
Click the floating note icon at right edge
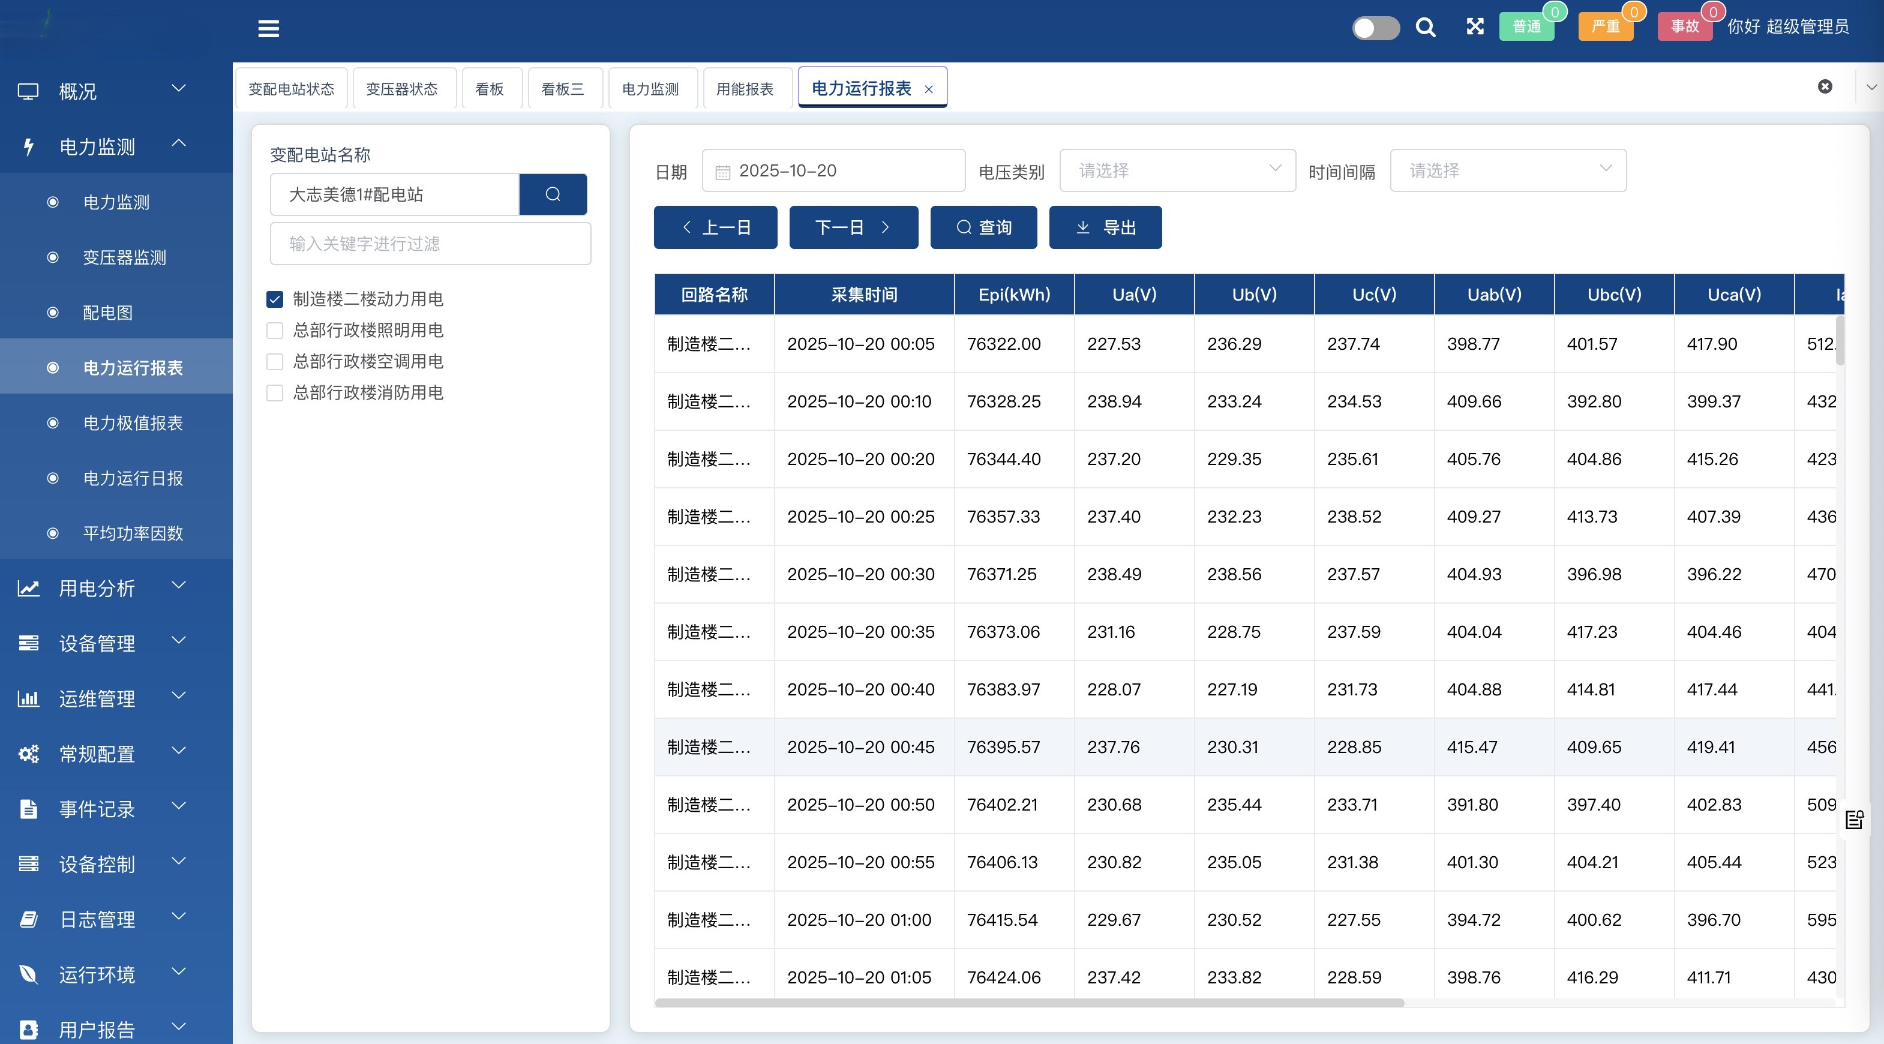coord(1854,820)
